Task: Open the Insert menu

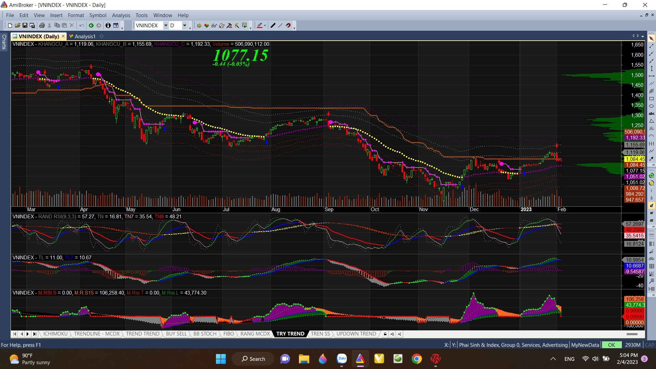Action: (56, 15)
